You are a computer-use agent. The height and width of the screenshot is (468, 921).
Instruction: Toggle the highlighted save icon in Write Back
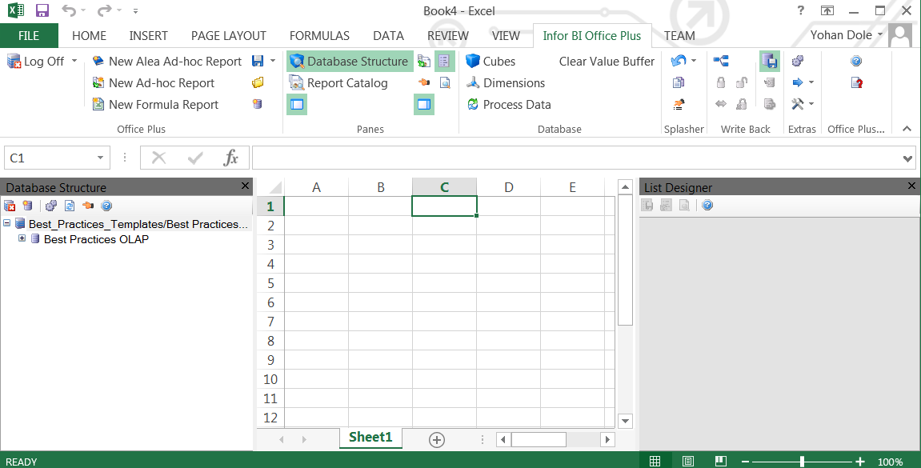click(769, 61)
